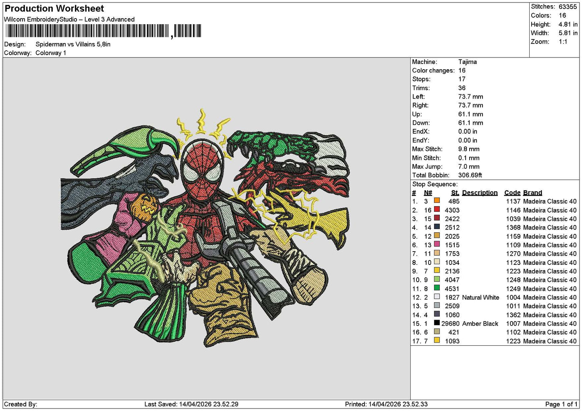Click the Production Worksheet title
Screen dimensions: 582x411
pos(54,8)
